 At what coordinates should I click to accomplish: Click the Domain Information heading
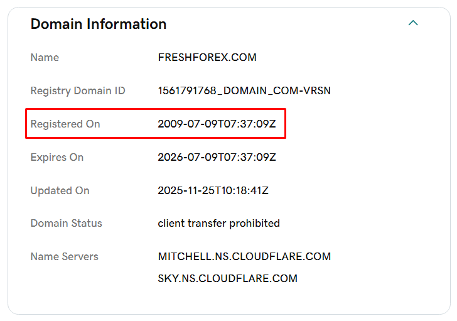pos(99,24)
